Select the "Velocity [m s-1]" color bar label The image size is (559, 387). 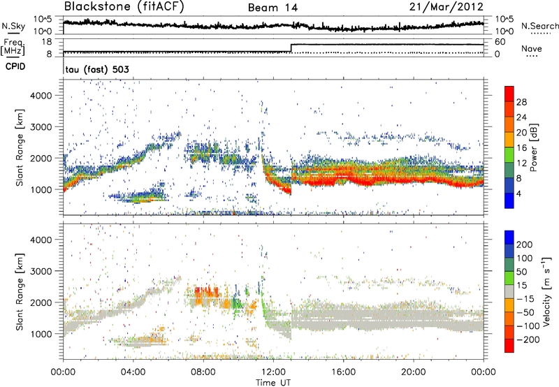pos(546,292)
